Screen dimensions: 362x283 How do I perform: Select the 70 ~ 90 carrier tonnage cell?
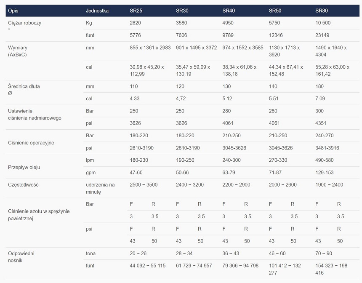[x=324, y=254]
